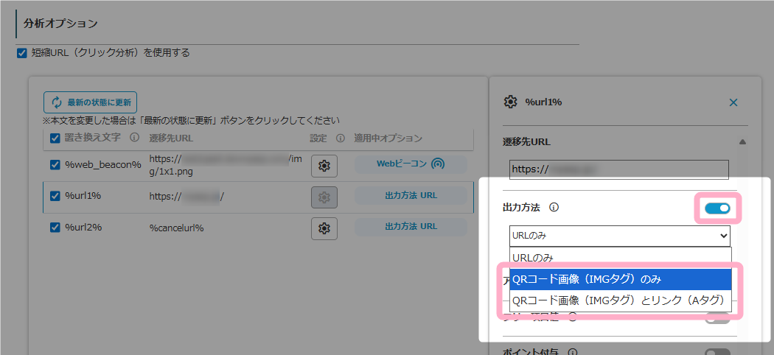774x355 pixels.
Task: Select QRコード画像（IMGタグ）とリンク（Aタグ） option
Action: (x=619, y=300)
